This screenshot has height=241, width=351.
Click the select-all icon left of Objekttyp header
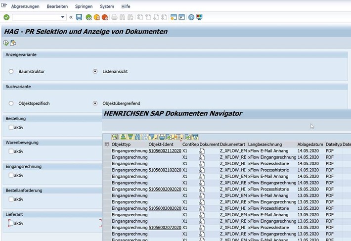(107, 144)
